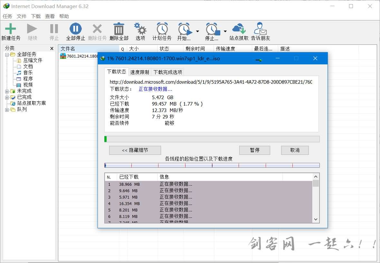This screenshot has width=380, height=263.
Task: Open 计划任务 scheduler clock icon
Action: click(162, 29)
